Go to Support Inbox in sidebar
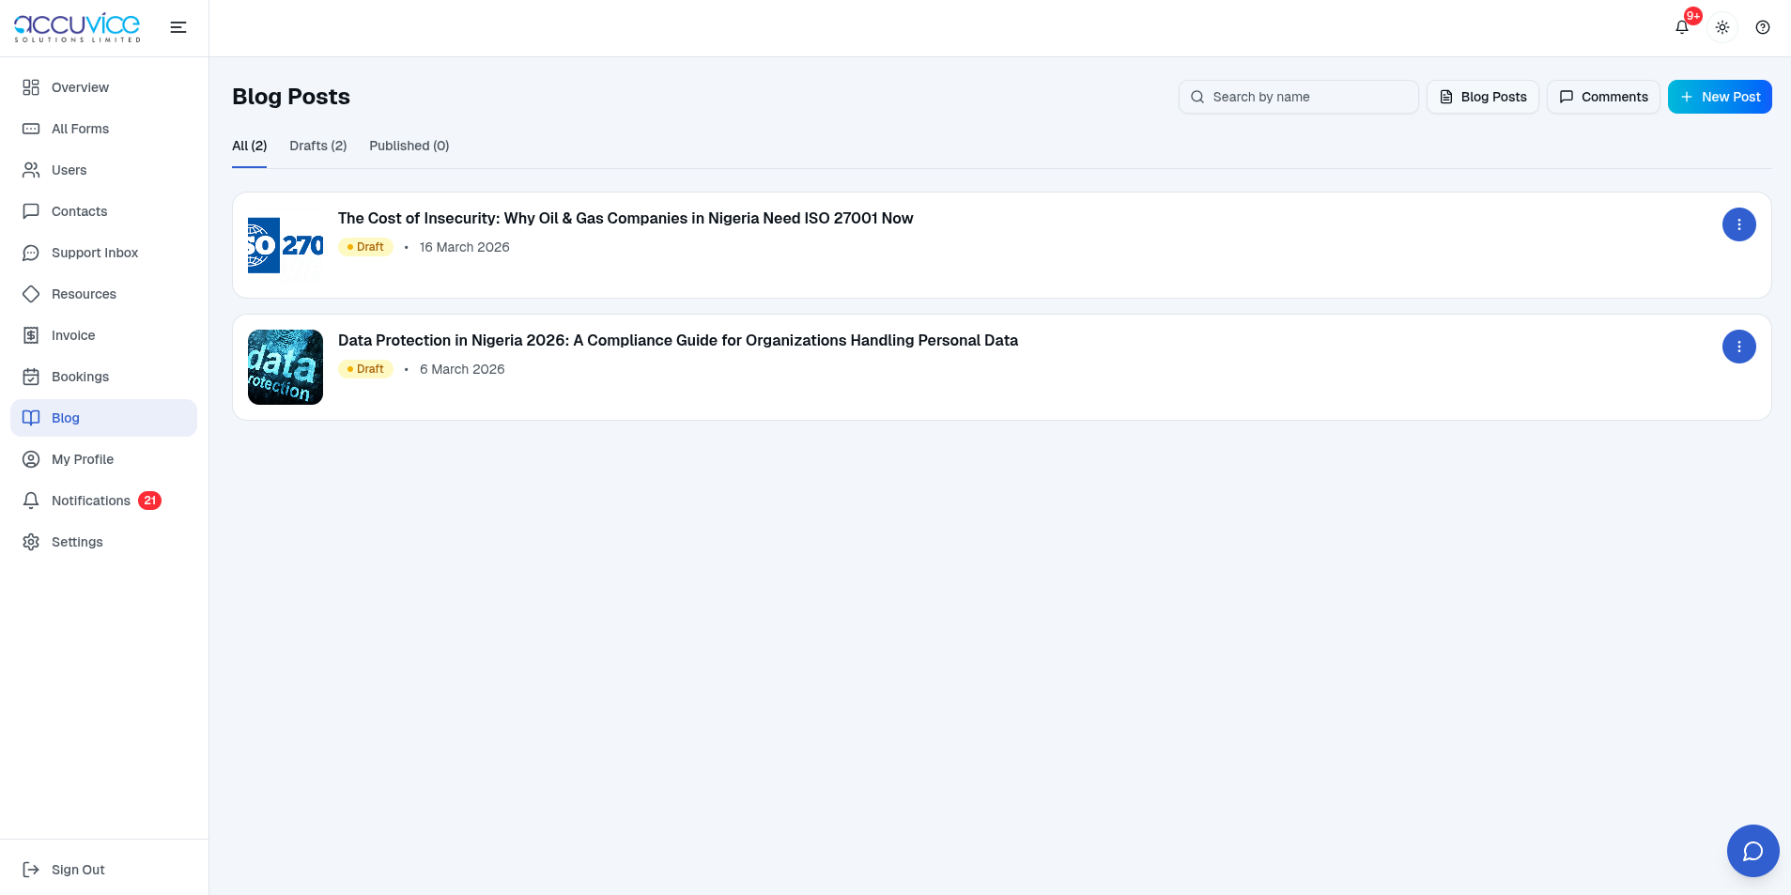Screen dimensions: 1791x895 (x=94, y=253)
